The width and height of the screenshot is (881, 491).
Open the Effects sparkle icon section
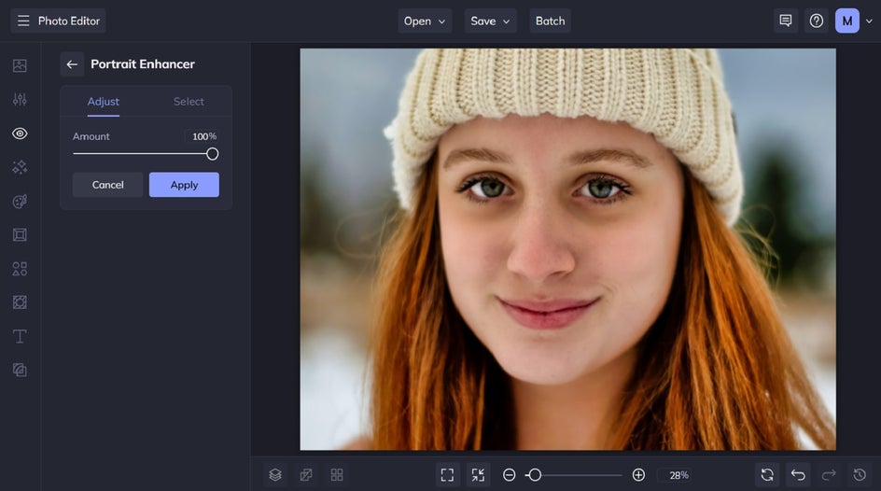pyautogui.click(x=20, y=167)
